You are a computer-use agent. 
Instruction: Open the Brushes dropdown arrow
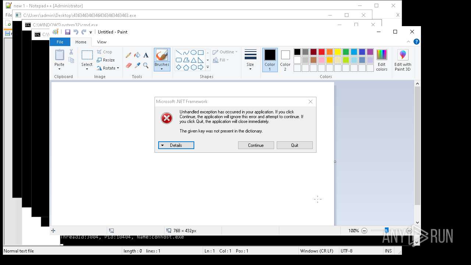pyautogui.click(x=162, y=69)
